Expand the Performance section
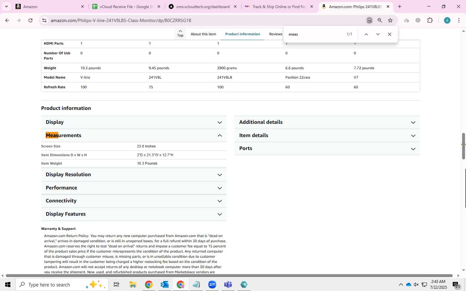Screen dimensions: 466x291 [134, 188]
